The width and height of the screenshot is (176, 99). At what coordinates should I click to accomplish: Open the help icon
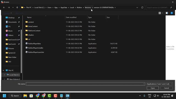pos(172,13)
